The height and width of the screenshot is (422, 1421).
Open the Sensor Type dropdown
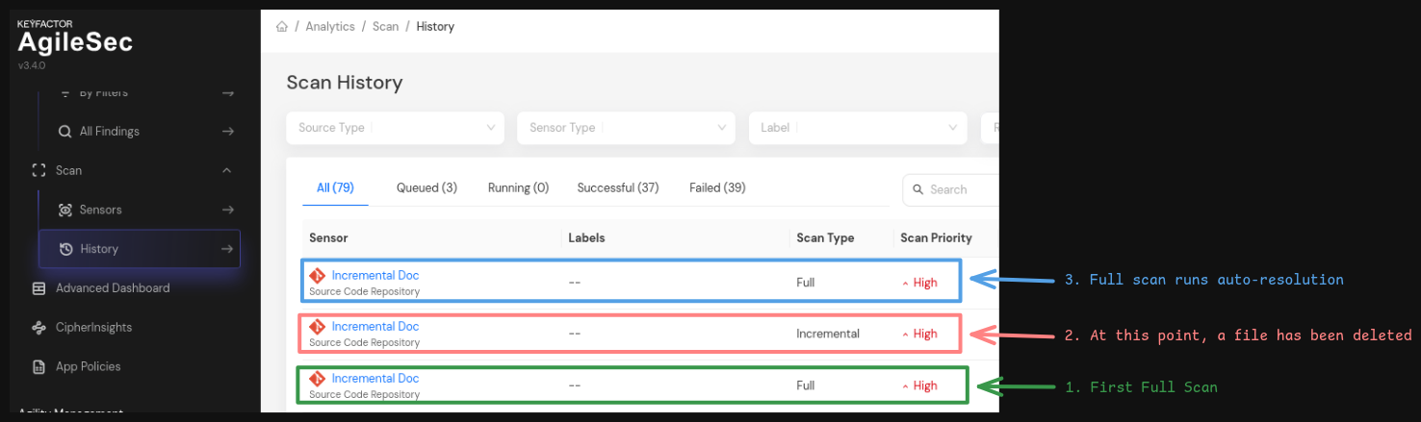(x=626, y=128)
